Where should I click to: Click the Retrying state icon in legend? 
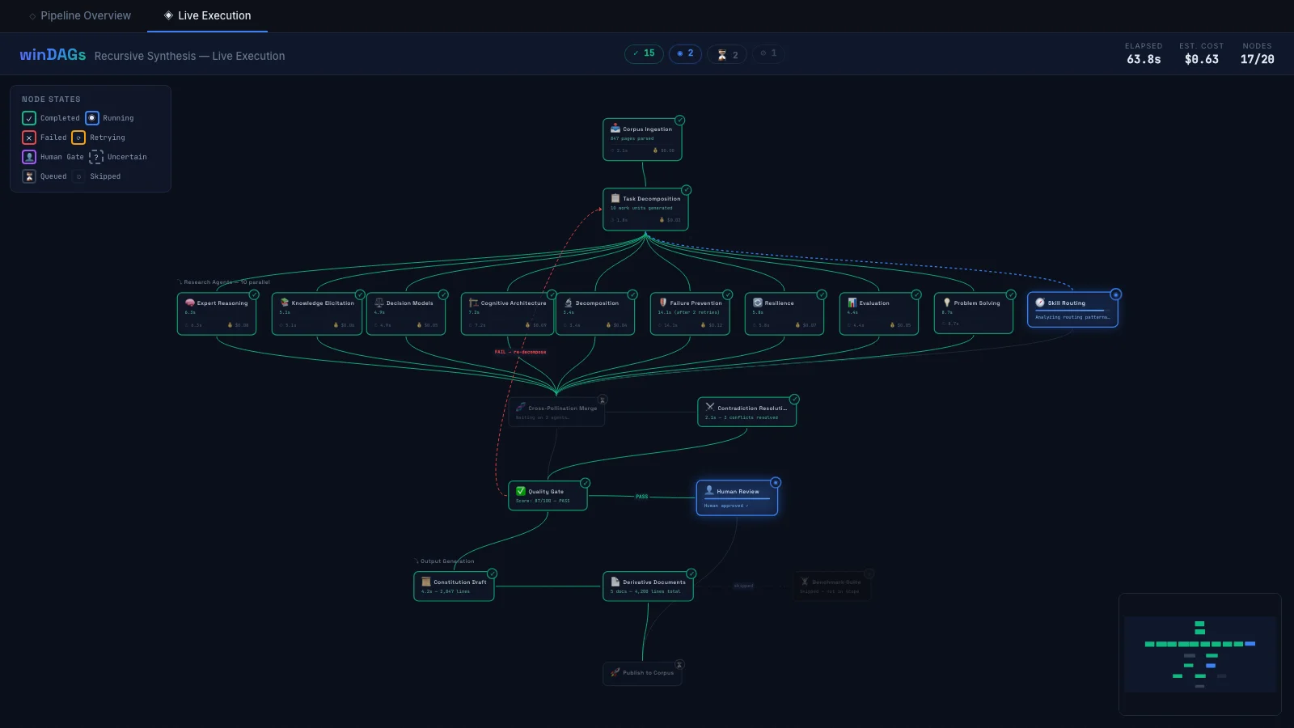point(78,138)
